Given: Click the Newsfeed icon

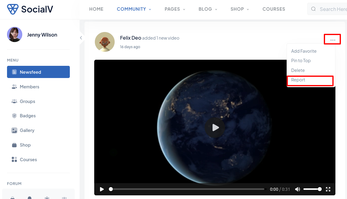Looking at the screenshot, I should [x=14, y=72].
